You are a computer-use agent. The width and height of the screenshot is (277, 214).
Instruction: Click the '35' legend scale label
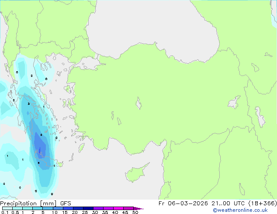tap(105, 212)
